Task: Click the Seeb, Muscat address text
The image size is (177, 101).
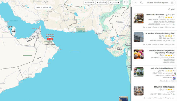Action: 153,19
